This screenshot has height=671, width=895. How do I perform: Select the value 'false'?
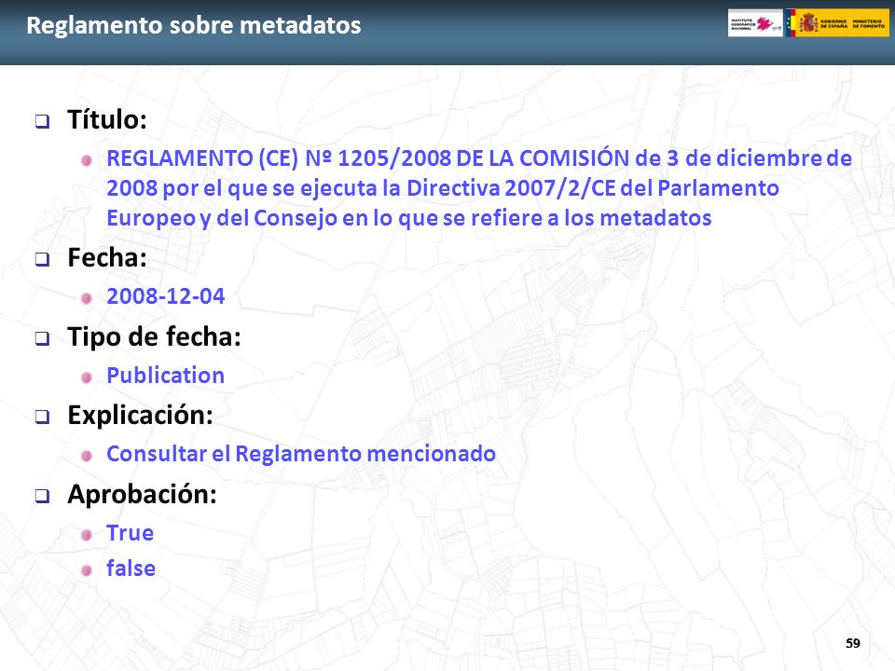point(131,568)
